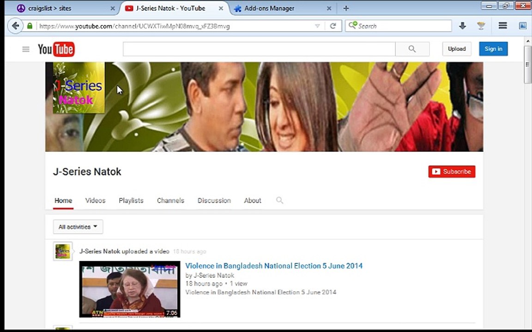Click the YouTube magnifier search button
This screenshot has width=532, height=332.
pos(412,49)
